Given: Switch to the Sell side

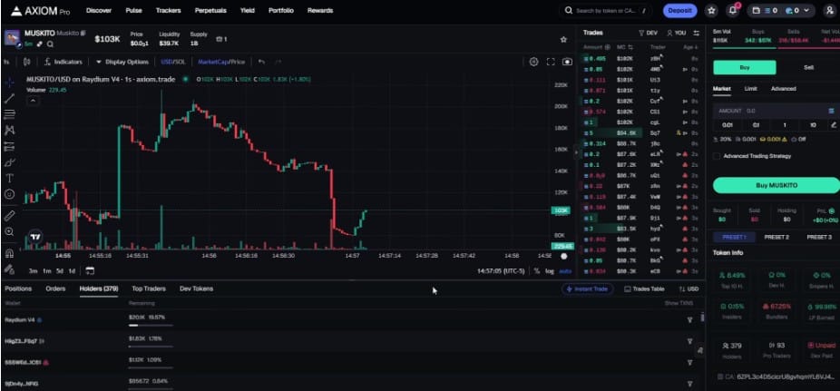Looking at the screenshot, I should (808, 67).
